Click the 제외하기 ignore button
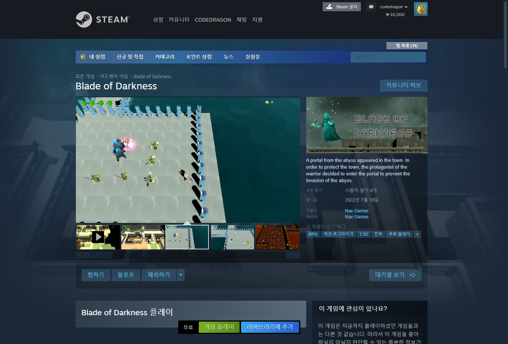Viewport: 508px width, 344px height. click(x=159, y=275)
